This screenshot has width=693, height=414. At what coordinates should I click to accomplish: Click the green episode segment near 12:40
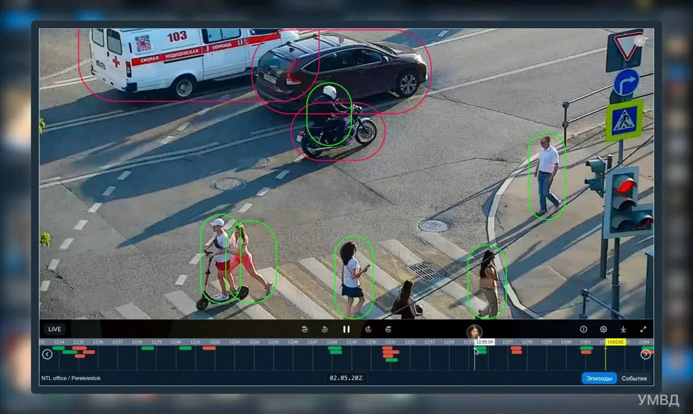click(x=185, y=348)
